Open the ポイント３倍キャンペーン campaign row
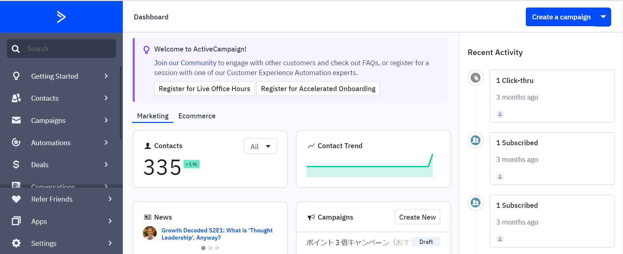The image size is (623, 254). pos(373,242)
